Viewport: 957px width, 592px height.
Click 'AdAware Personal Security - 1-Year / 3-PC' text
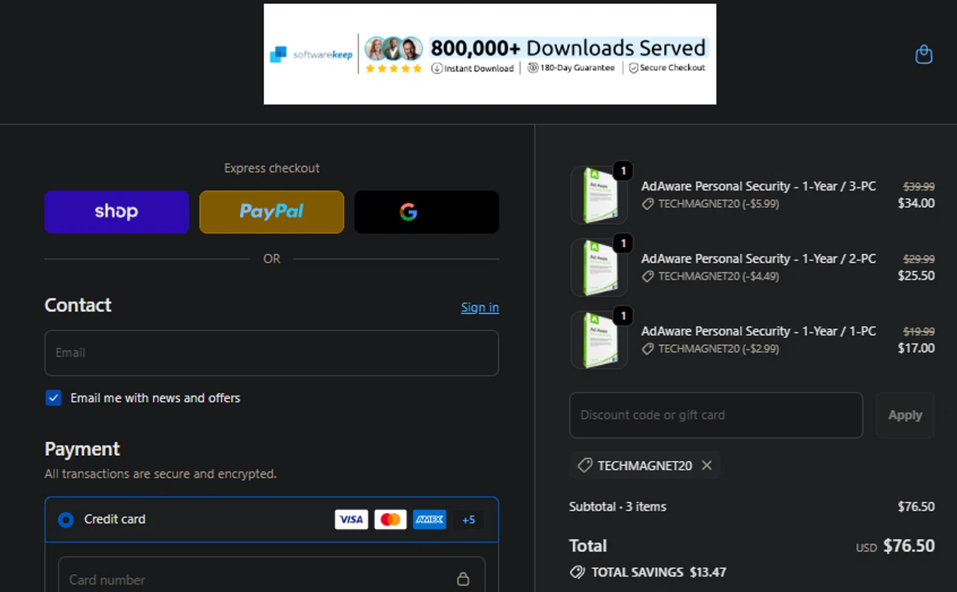point(759,186)
